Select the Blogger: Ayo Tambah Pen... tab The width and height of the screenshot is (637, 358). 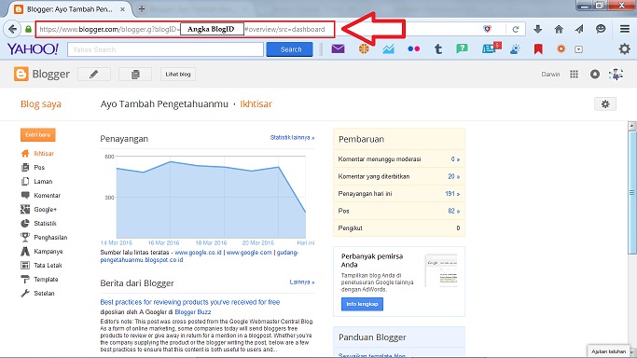pos(69,9)
